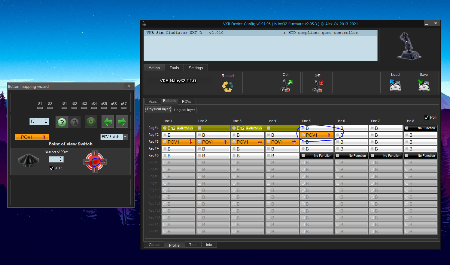Toggle the Poll checkbox

click(427, 118)
